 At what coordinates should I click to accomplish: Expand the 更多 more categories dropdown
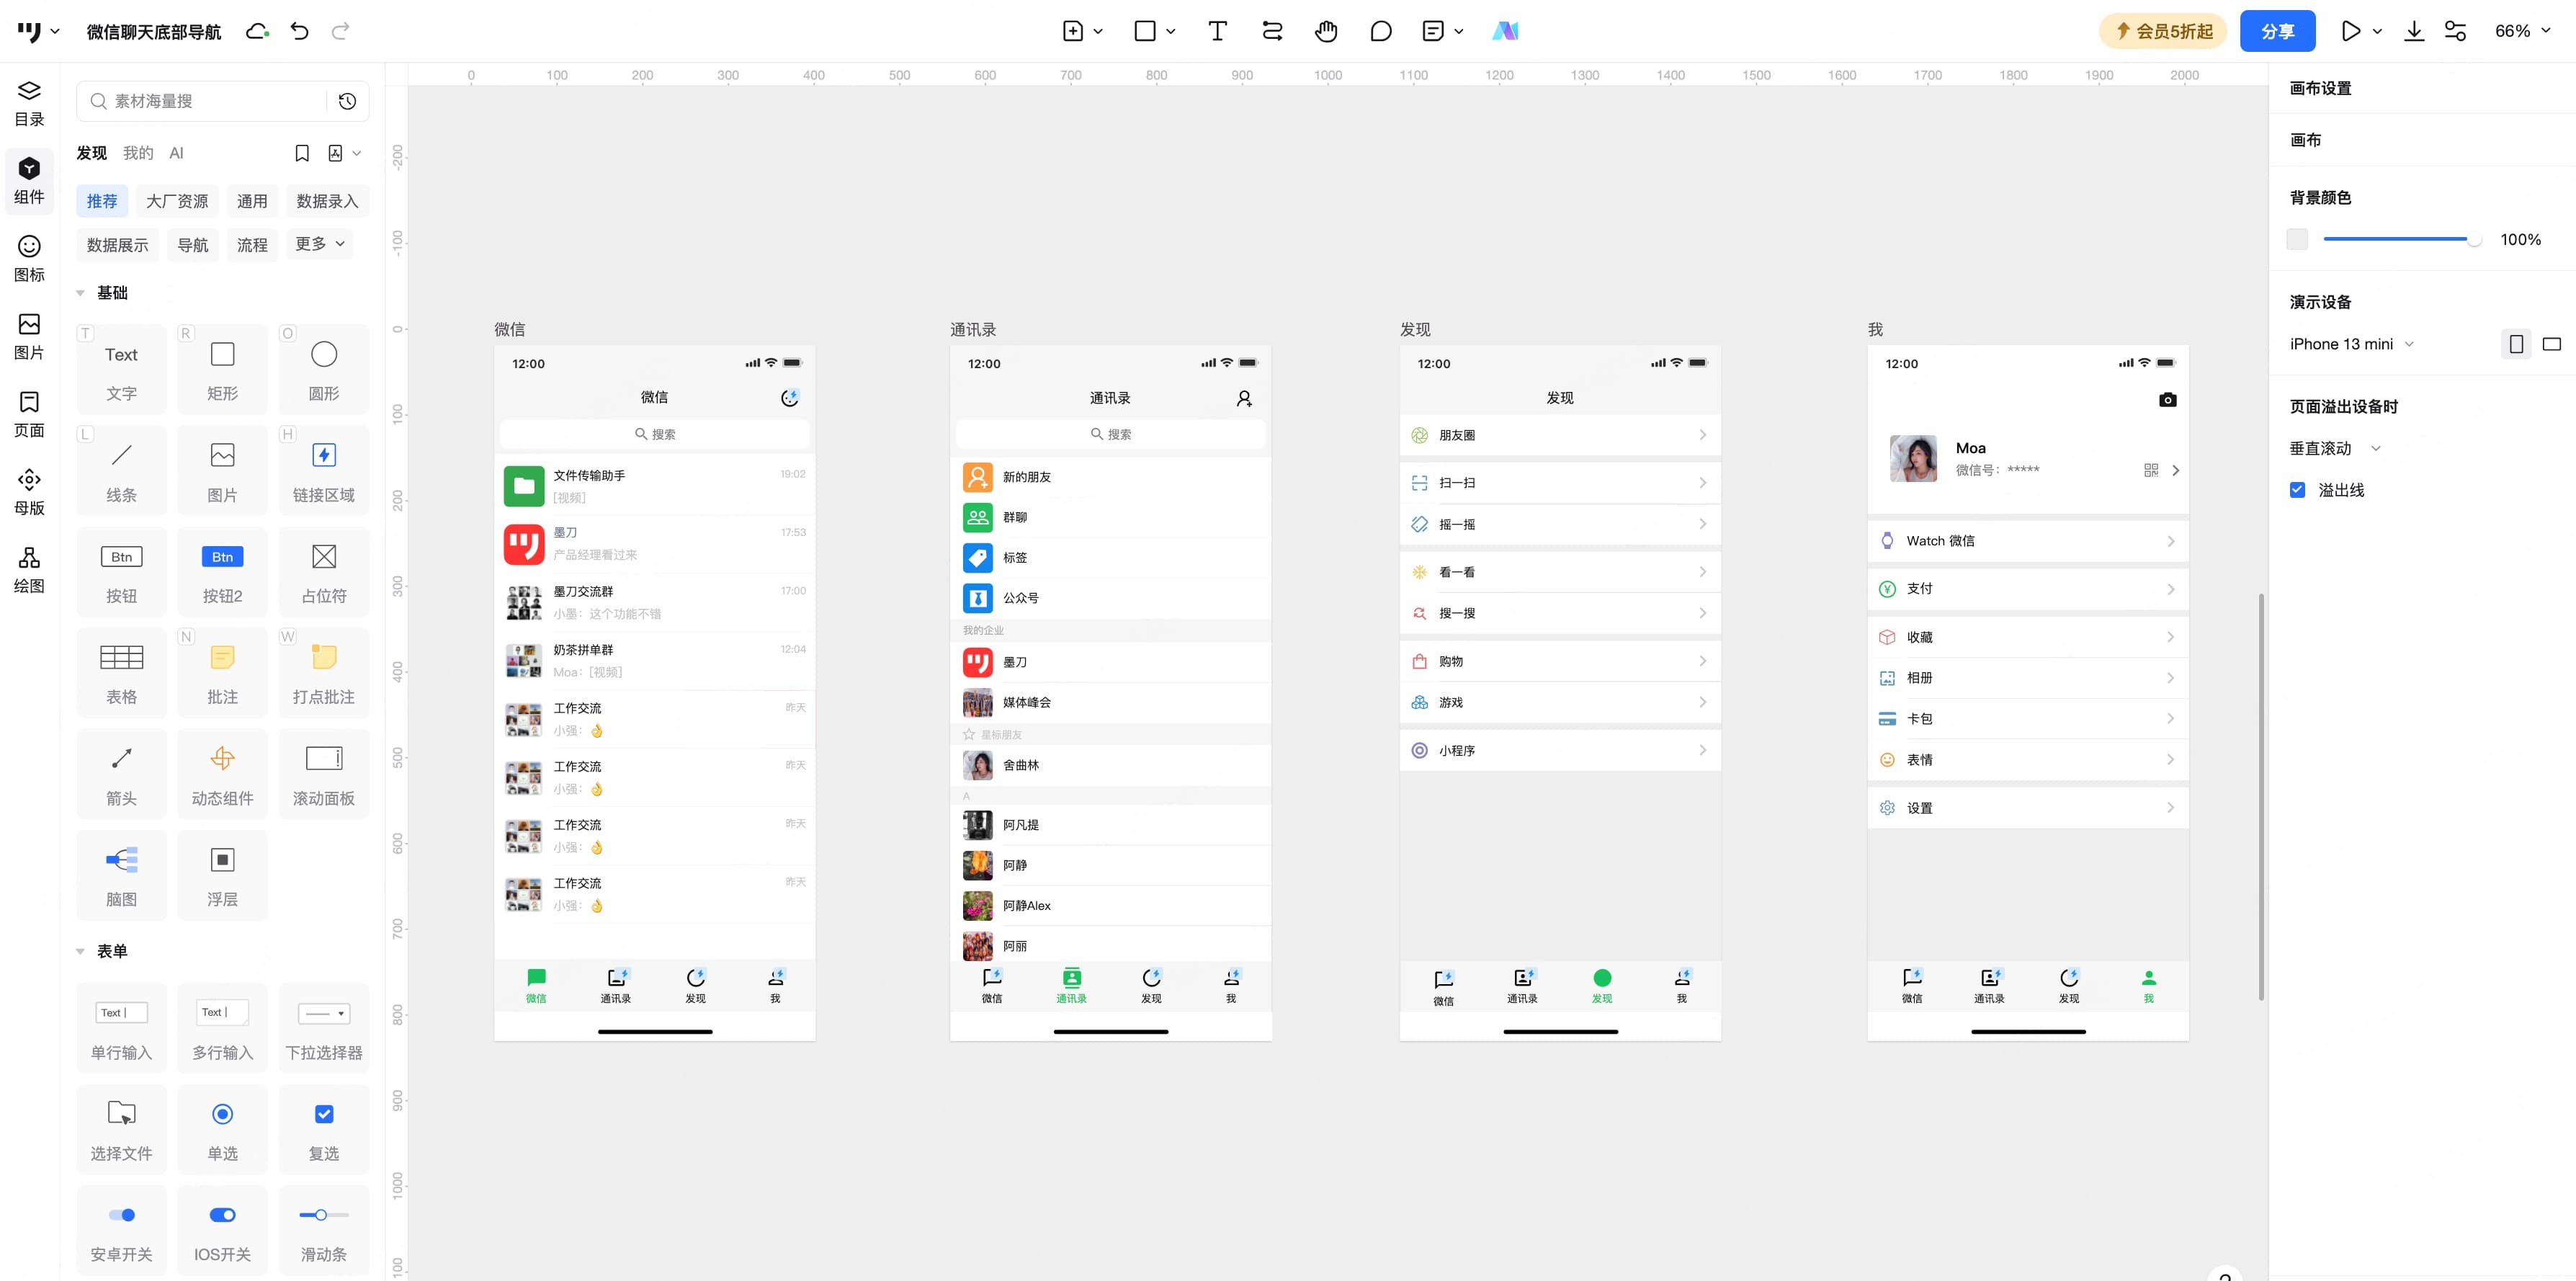point(319,244)
